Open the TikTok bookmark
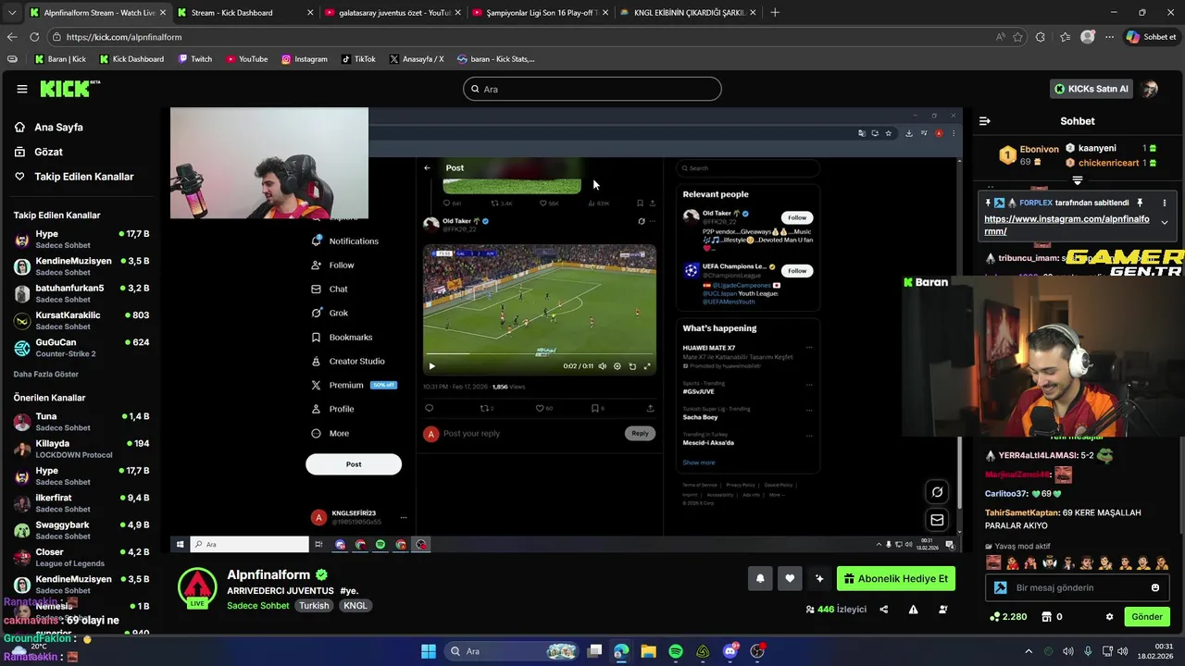Screen dimensions: 1185x666 pyautogui.click(x=358, y=59)
